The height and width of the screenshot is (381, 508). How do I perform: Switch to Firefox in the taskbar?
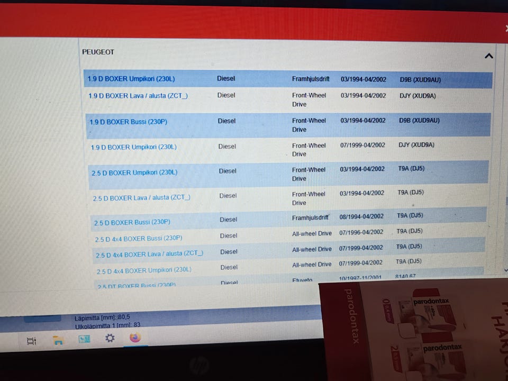tap(135, 337)
